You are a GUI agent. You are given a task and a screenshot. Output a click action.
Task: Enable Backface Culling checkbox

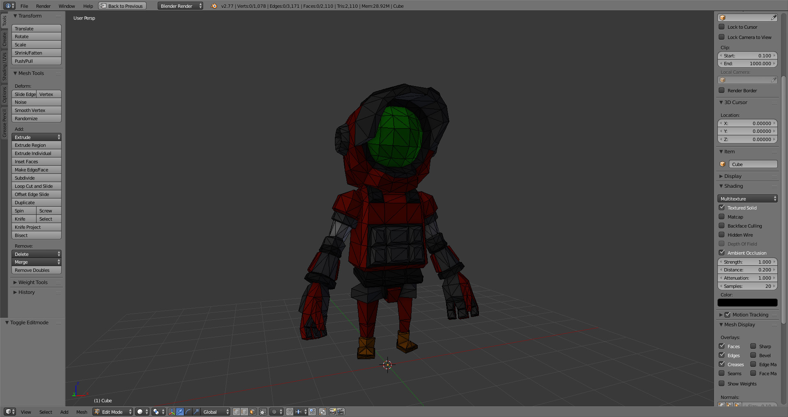coord(722,226)
